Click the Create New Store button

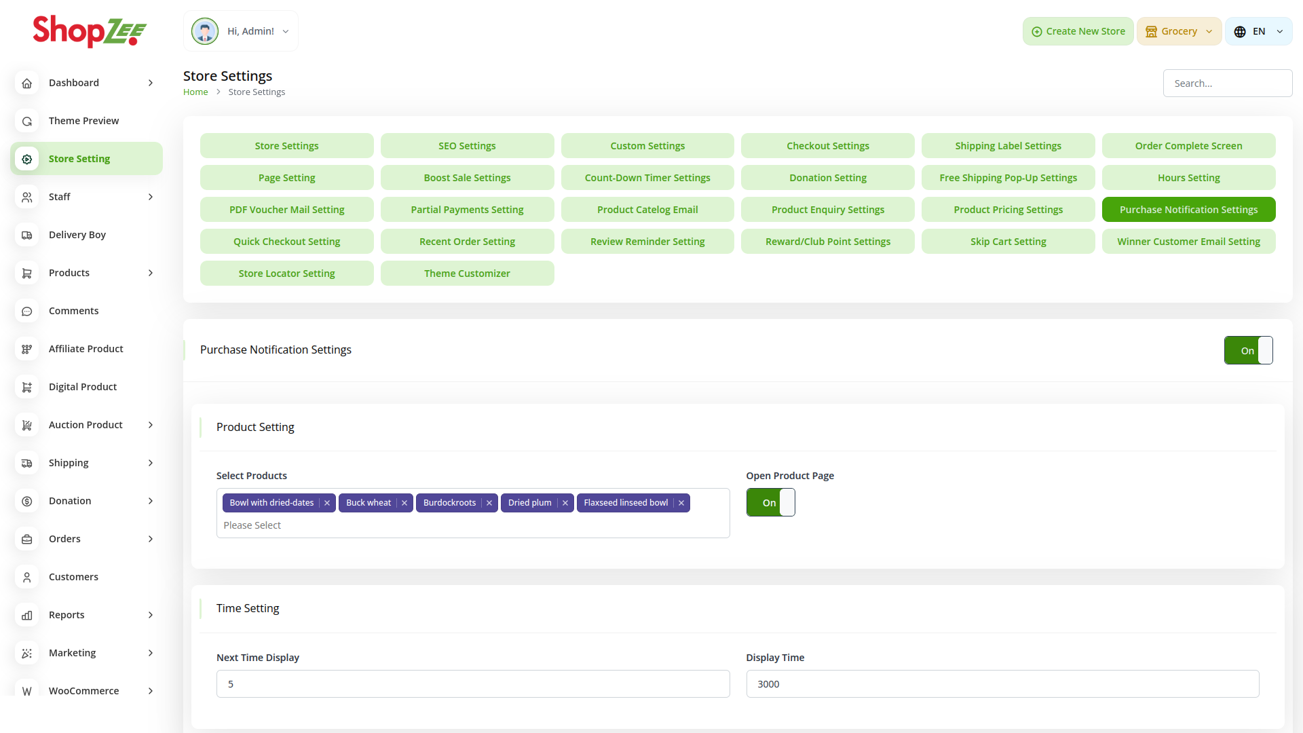pyautogui.click(x=1078, y=31)
